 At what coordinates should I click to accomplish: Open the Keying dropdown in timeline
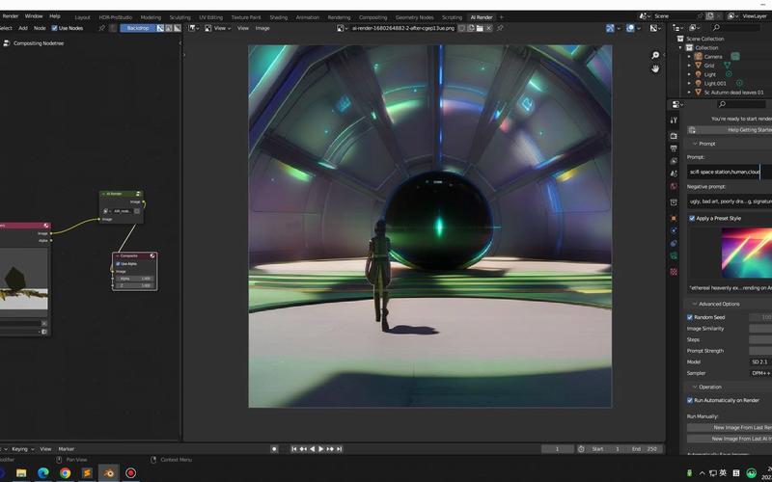tap(22, 449)
